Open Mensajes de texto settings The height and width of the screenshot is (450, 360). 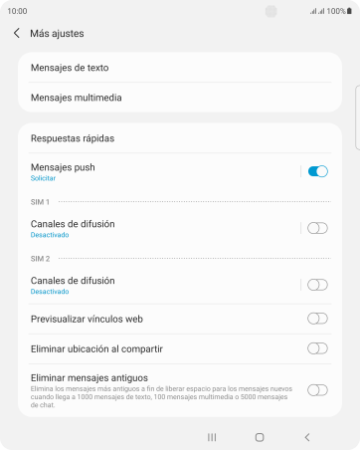[x=180, y=68]
